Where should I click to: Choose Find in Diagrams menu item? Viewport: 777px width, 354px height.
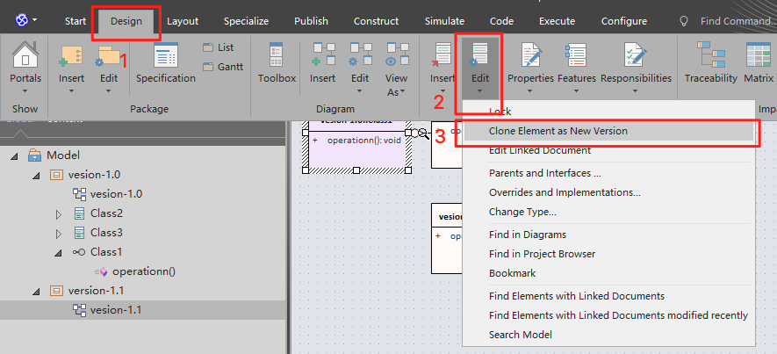click(x=608, y=235)
